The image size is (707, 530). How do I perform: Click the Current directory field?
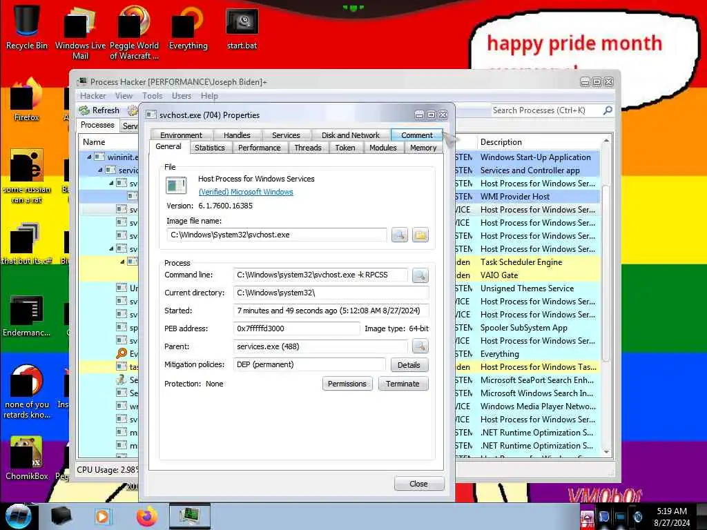(331, 293)
